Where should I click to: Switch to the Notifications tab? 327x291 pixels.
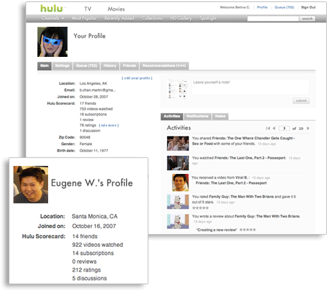pyautogui.click(x=197, y=116)
